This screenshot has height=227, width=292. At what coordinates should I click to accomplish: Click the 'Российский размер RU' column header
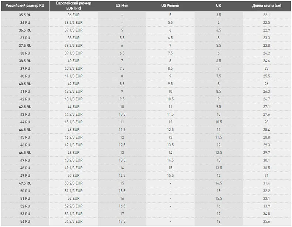[25, 6]
